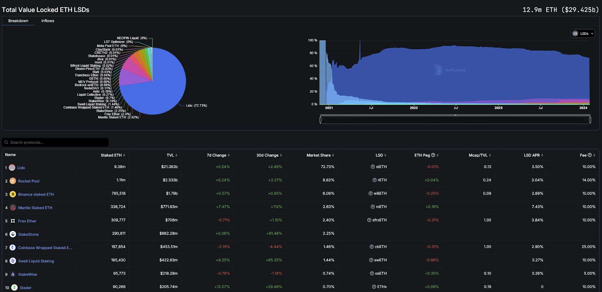Click the token icon beside rETH
The height and width of the screenshot is (292, 602).
(x=374, y=180)
